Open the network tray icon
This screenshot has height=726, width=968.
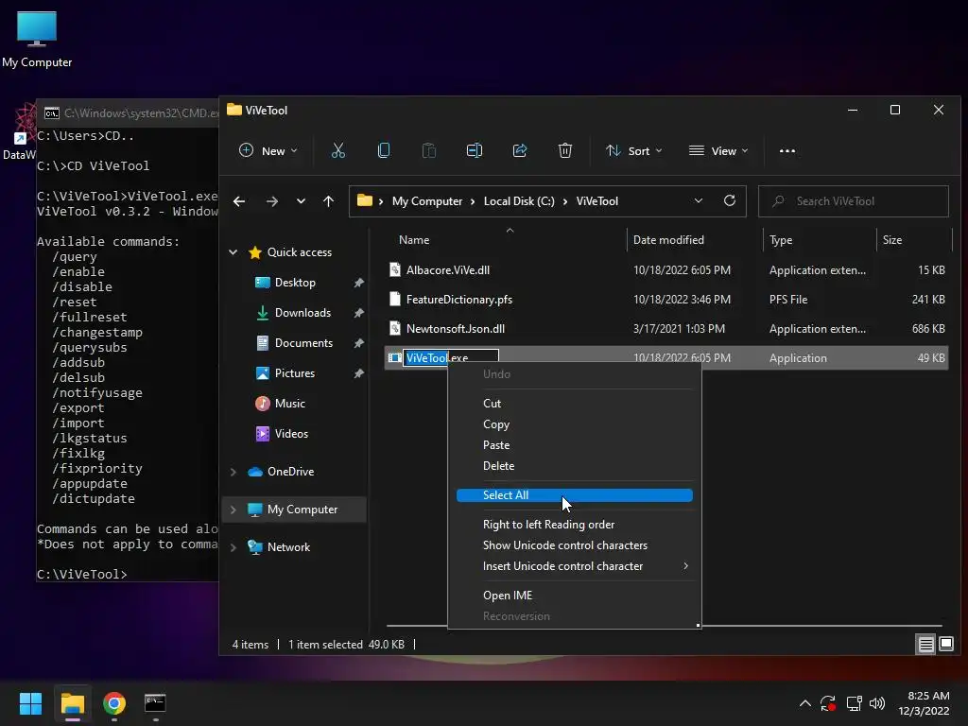pyautogui.click(x=854, y=703)
